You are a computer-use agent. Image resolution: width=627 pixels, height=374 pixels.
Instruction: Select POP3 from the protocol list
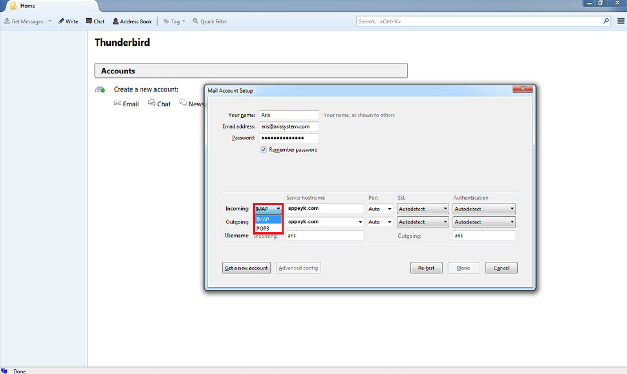click(x=268, y=228)
